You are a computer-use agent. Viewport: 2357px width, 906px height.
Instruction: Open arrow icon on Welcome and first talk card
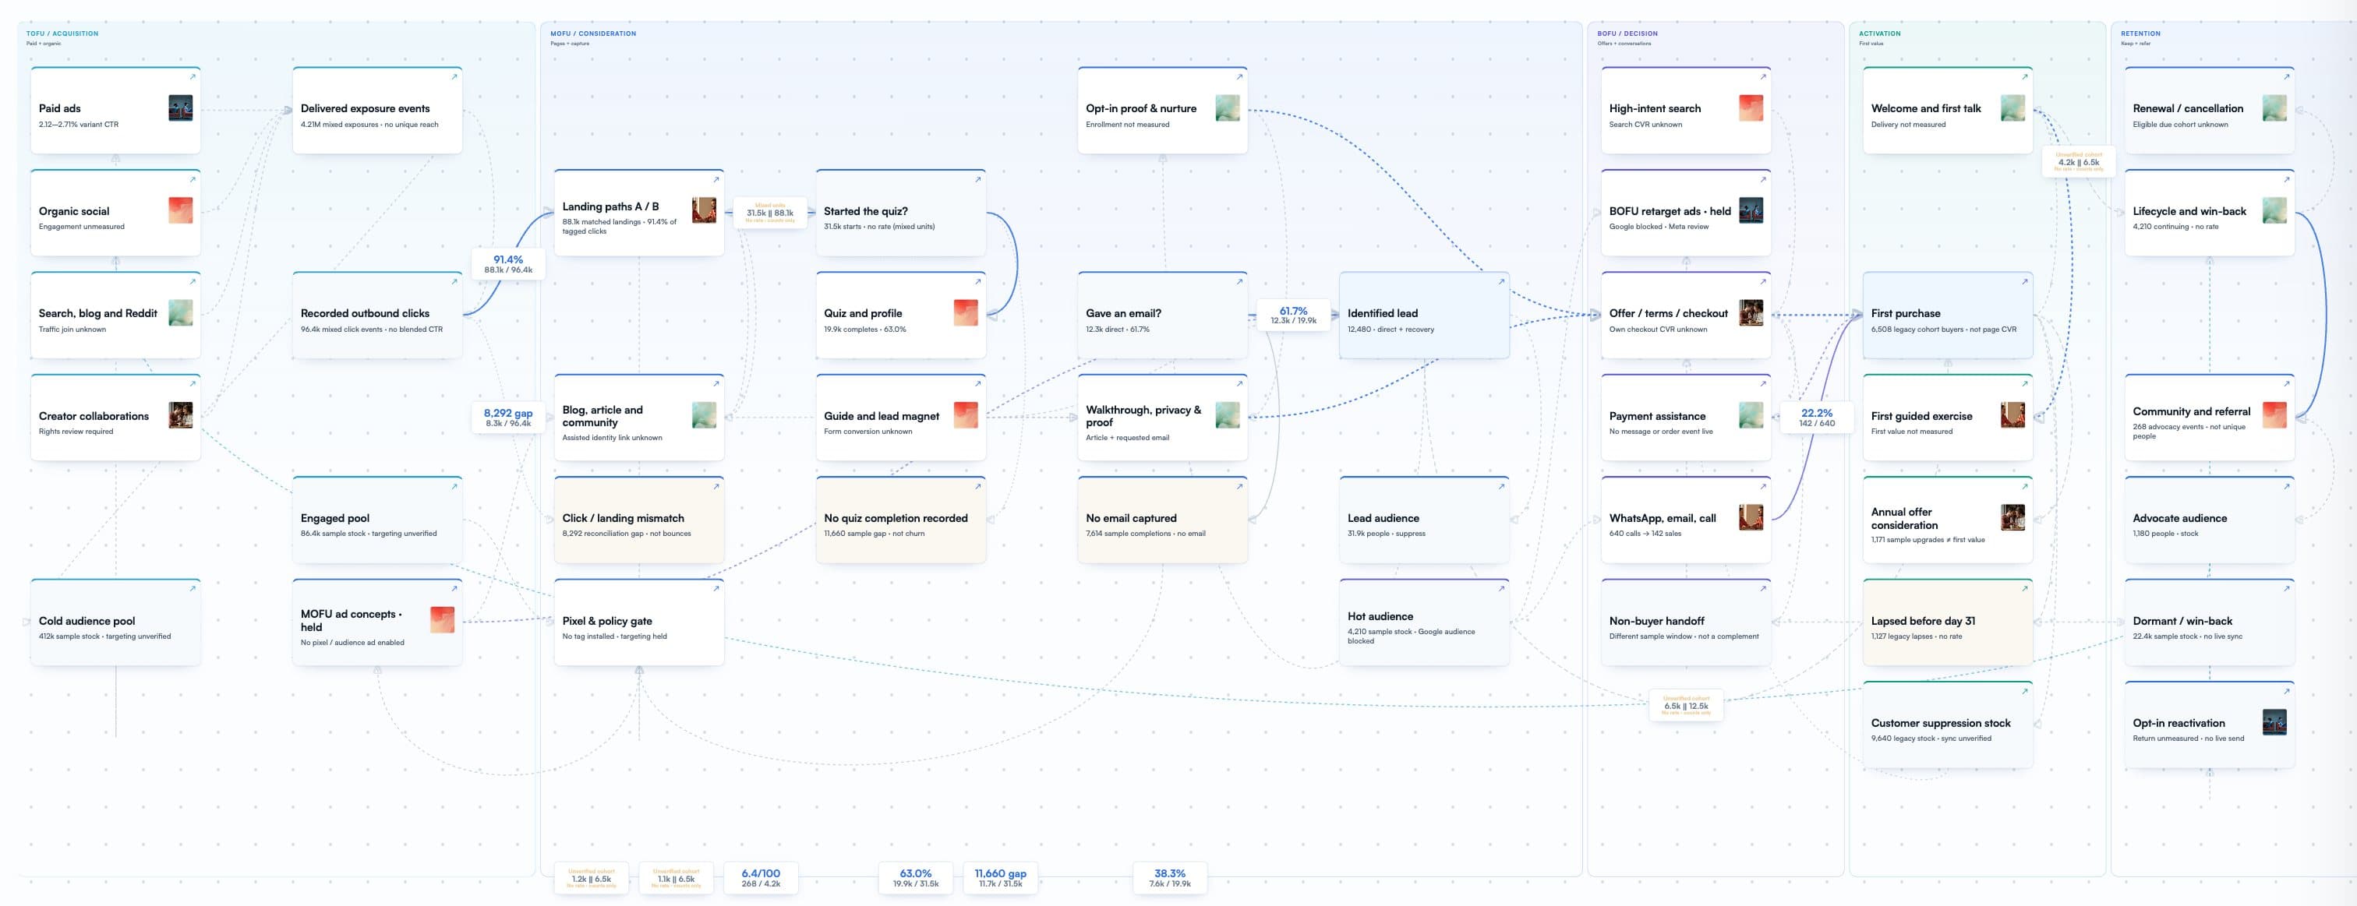pos(2024,77)
